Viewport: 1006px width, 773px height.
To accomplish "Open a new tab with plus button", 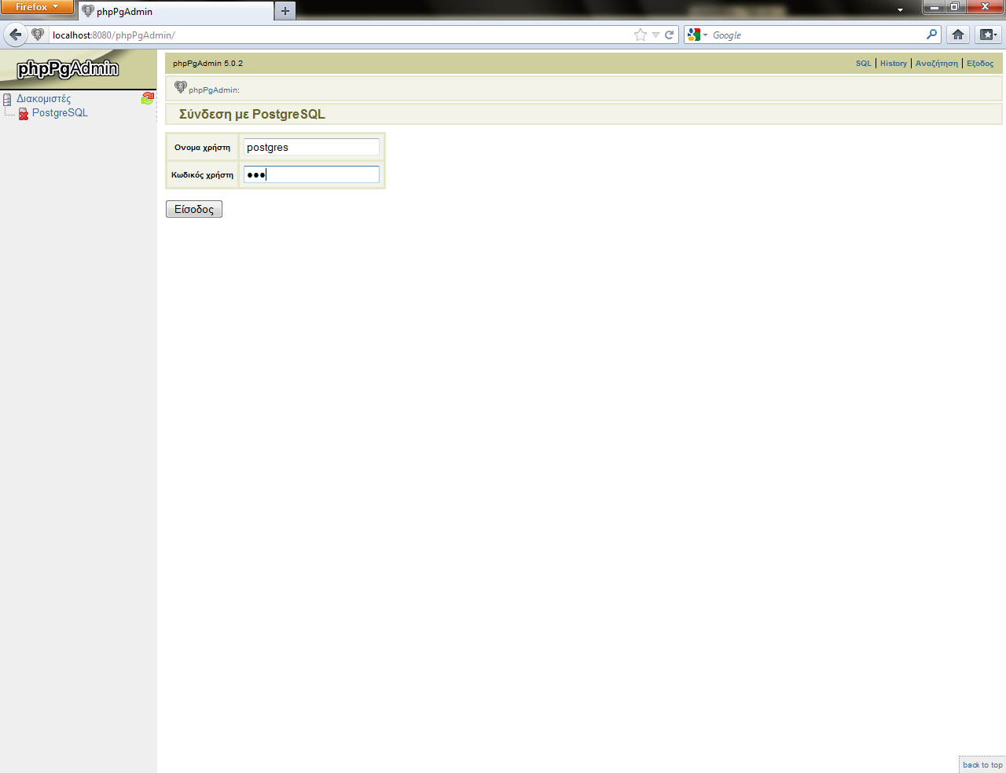I will pos(285,11).
